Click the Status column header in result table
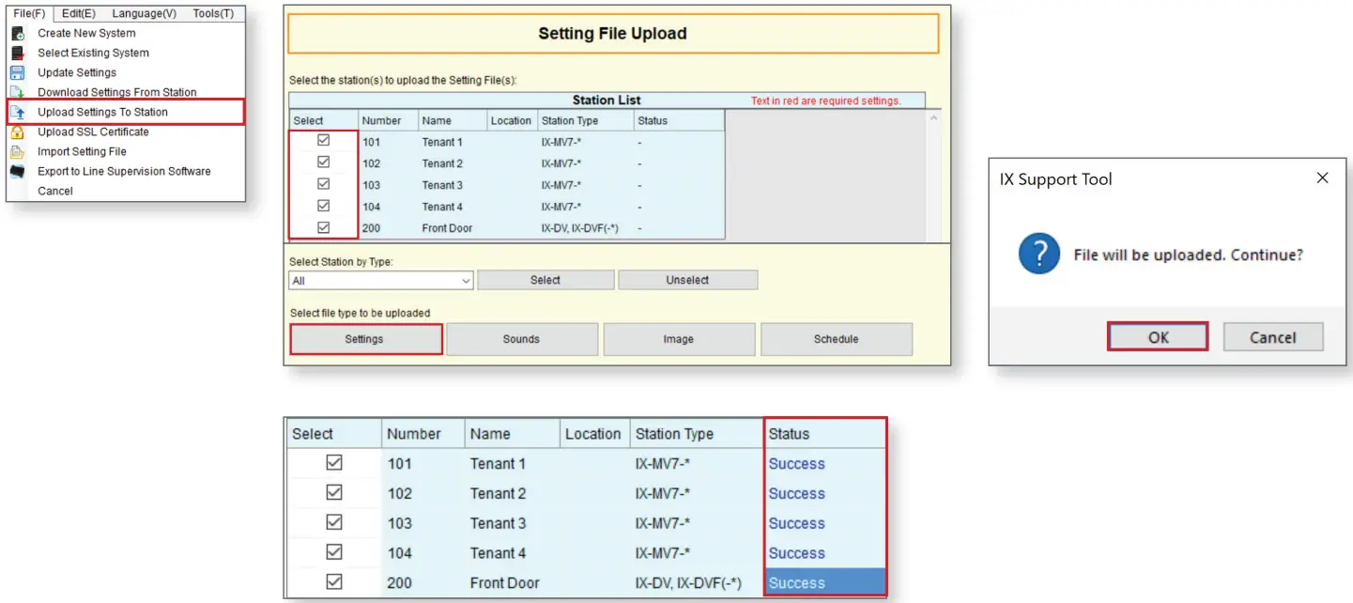The image size is (1353, 603). [x=825, y=434]
